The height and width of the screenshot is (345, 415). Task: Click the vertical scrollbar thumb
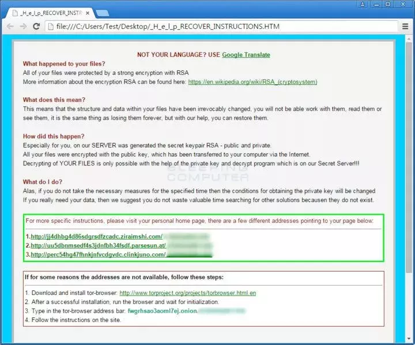(x=409, y=159)
